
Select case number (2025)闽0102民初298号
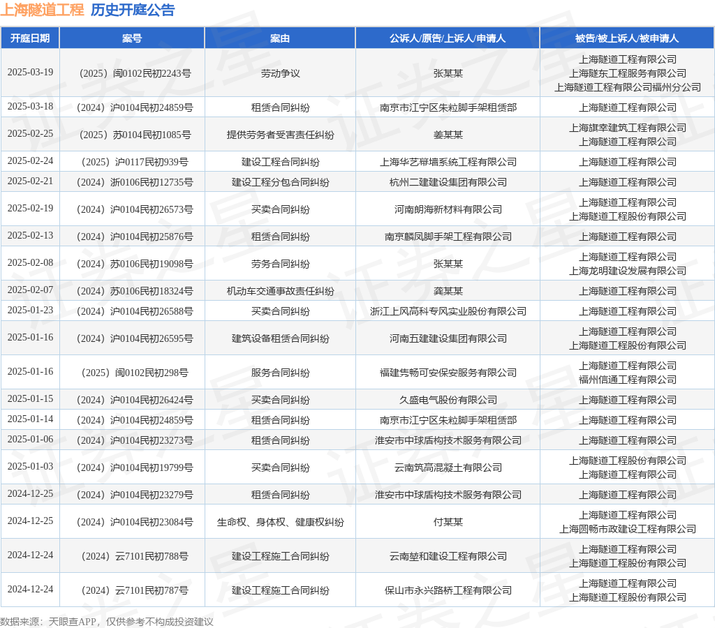pyautogui.click(x=135, y=373)
